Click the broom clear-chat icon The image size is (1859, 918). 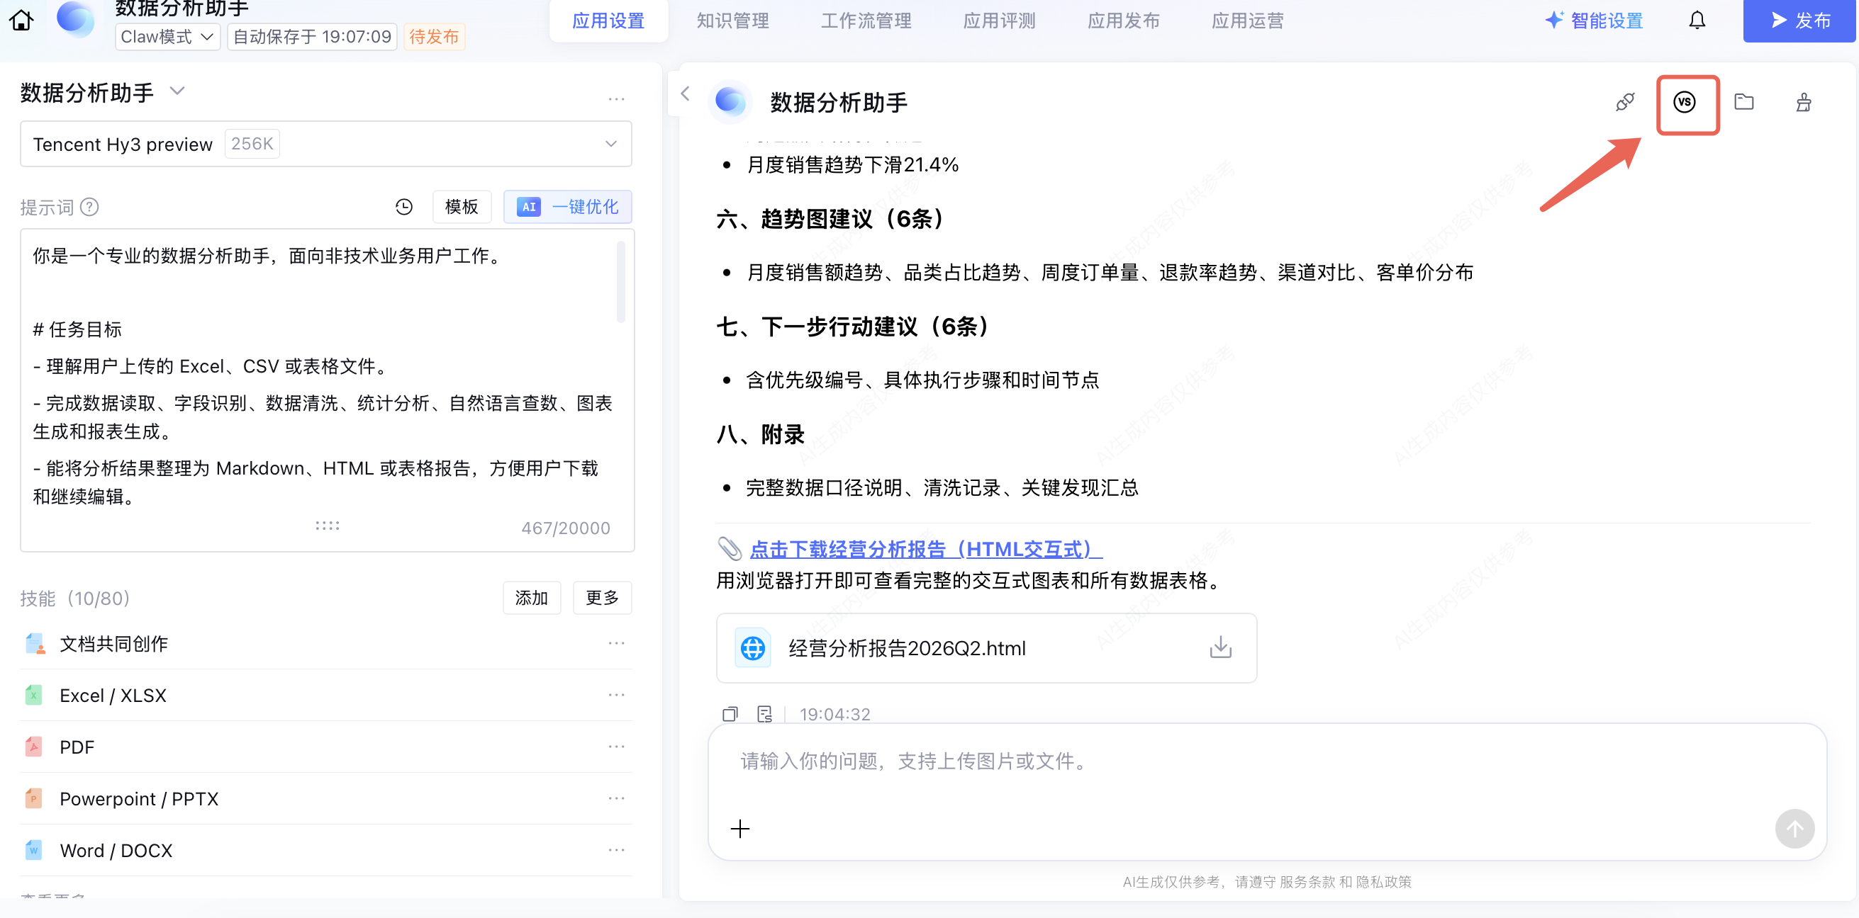(1803, 102)
